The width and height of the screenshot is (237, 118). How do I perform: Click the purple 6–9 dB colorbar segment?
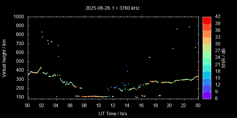207,95
